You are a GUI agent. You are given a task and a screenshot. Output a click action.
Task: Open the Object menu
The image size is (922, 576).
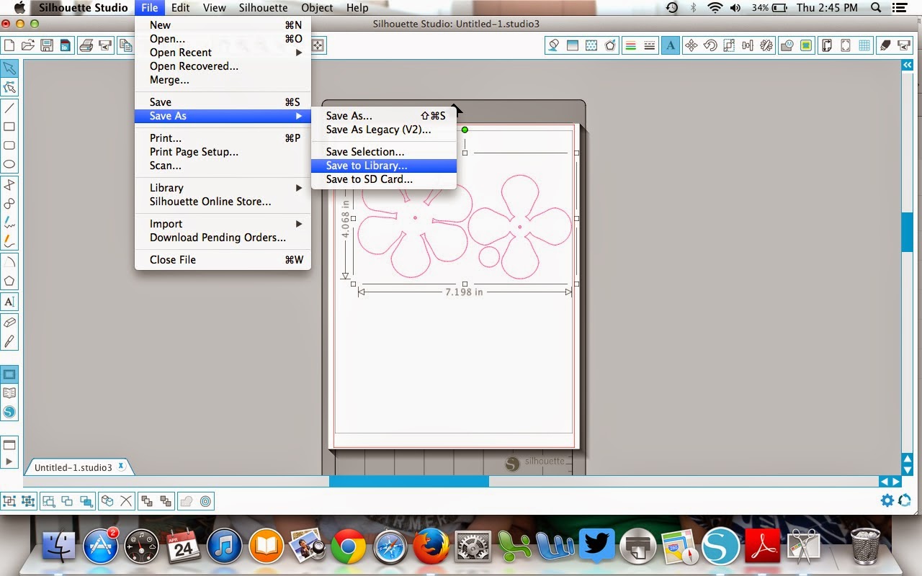pos(317,8)
